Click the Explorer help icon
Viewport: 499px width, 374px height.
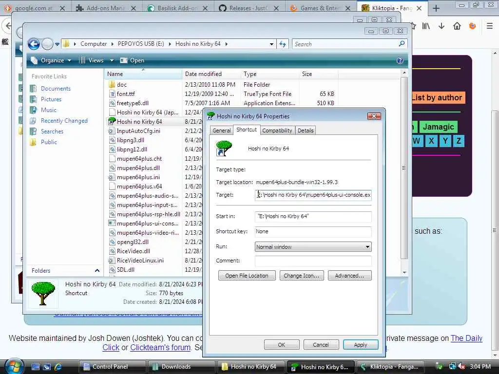pos(400,60)
